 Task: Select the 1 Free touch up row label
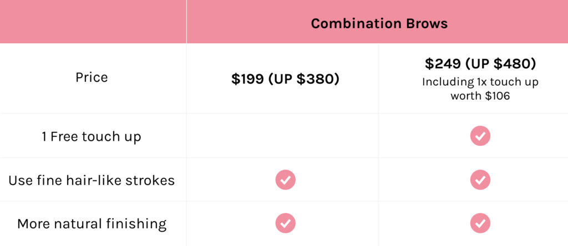click(92, 137)
